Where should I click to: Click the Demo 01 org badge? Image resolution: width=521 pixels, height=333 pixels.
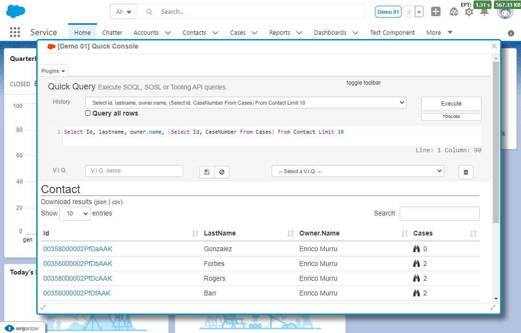[388, 12]
